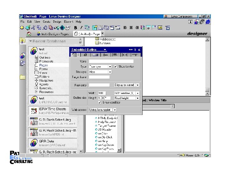Open the Title style dropdown showing Hide
Viewport: 230px width, 172px height.
110,72
